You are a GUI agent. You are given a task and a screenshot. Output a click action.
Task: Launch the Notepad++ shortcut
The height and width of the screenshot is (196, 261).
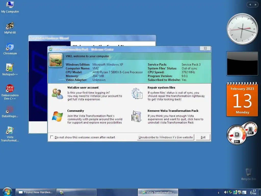coord(10,70)
